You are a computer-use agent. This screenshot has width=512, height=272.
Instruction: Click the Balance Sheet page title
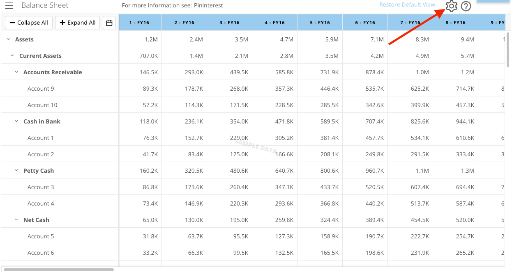(45, 5)
